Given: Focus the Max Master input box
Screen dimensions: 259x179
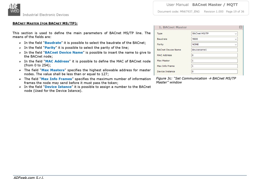Looking at the screenshot, I should tap(214, 61).
